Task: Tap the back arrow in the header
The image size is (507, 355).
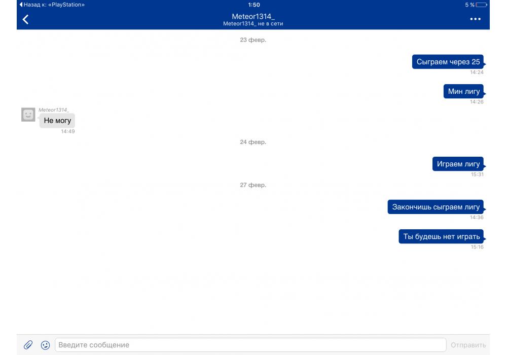Action: pos(25,19)
